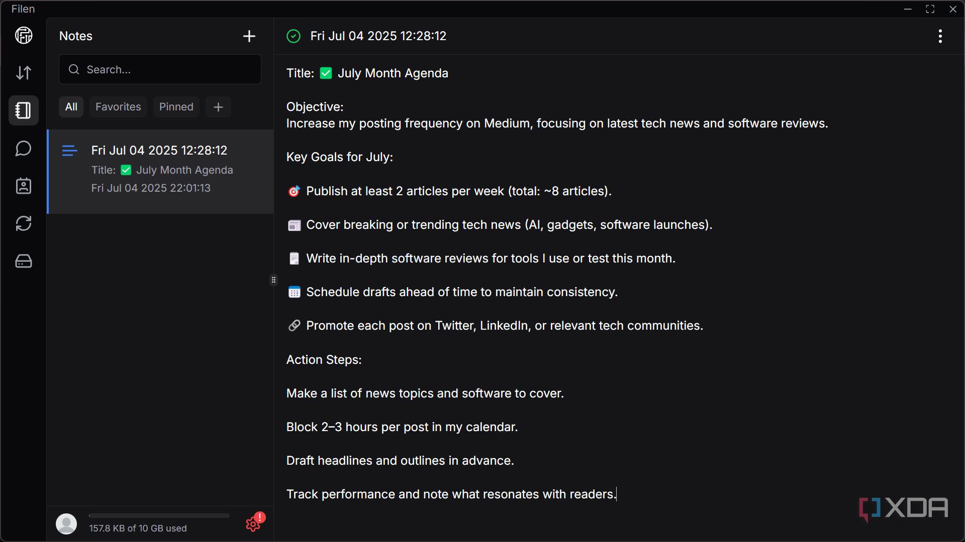Click the 'Notes' panel heading
This screenshot has width=965, height=542.
coord(76,36)
